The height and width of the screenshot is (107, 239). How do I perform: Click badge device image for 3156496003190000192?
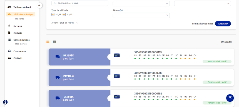117,96
